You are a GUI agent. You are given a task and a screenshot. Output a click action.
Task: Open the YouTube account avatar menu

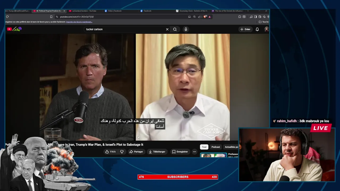(x=266, y=29)
